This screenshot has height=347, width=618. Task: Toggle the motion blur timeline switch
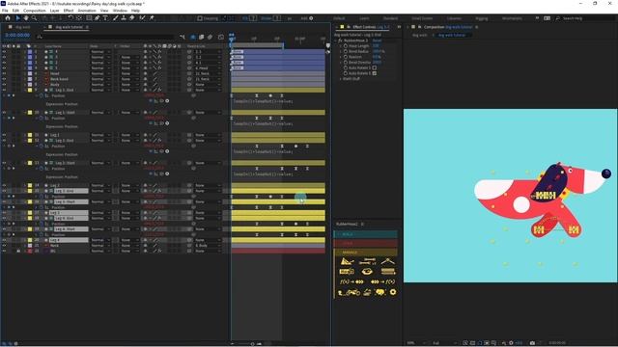211,37
